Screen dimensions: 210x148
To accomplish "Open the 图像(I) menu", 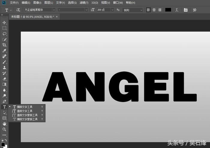I will point(37,2).
